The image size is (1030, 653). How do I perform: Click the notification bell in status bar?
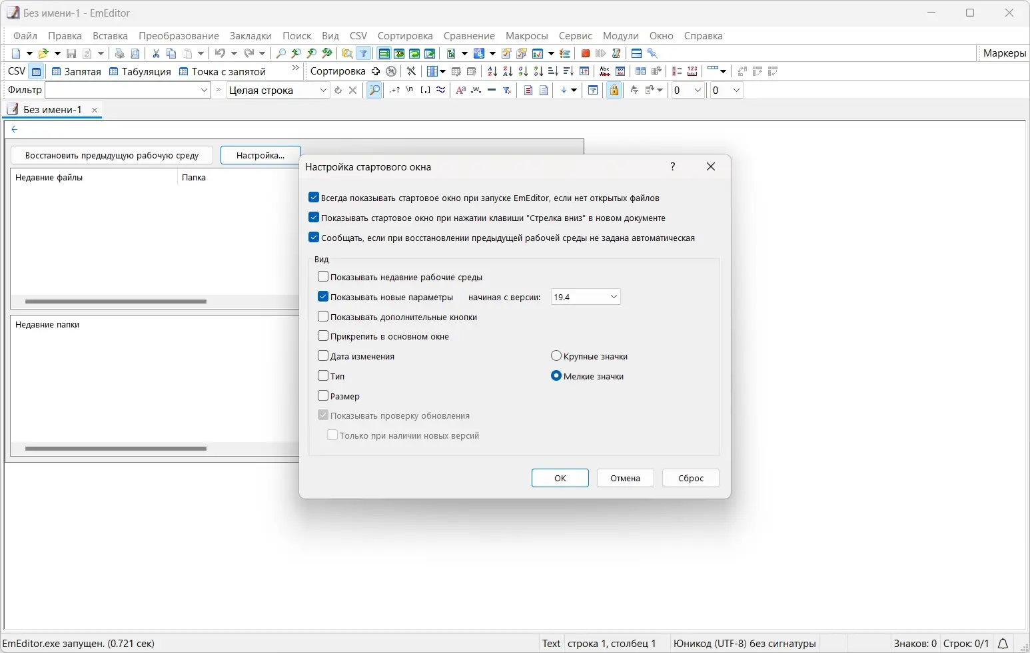(1003, 644)
